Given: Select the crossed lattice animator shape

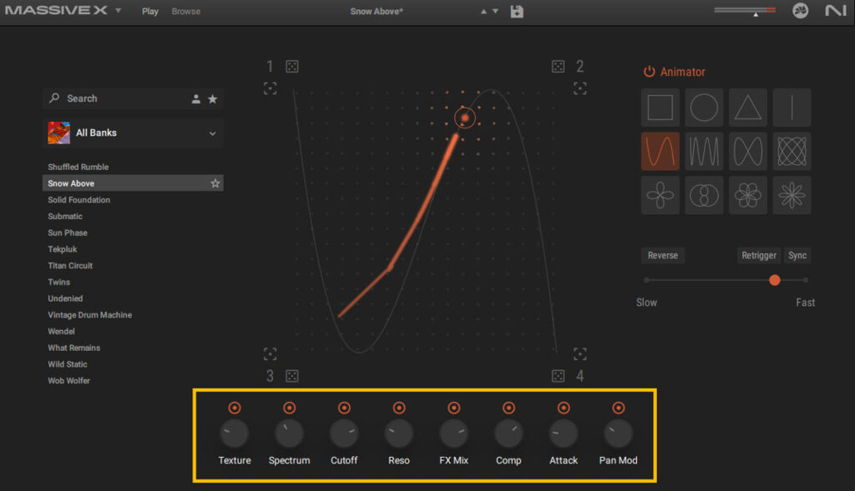Looking at the screenshot, I should click(792, 151).
